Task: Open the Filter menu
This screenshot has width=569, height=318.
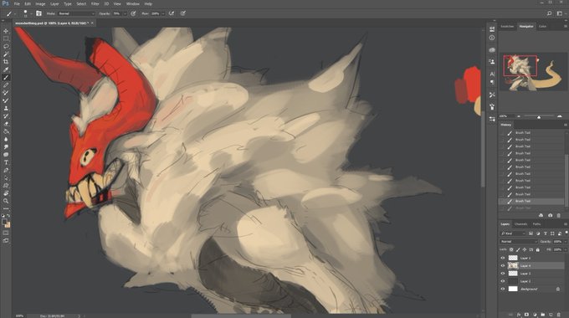Action: tap(95, 3)
